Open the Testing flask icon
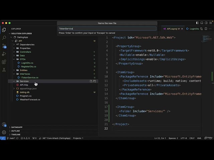Screen dimensions: 214x160 point(4,70)
